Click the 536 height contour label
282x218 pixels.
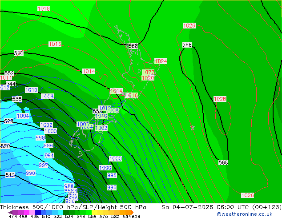point(17,99)
